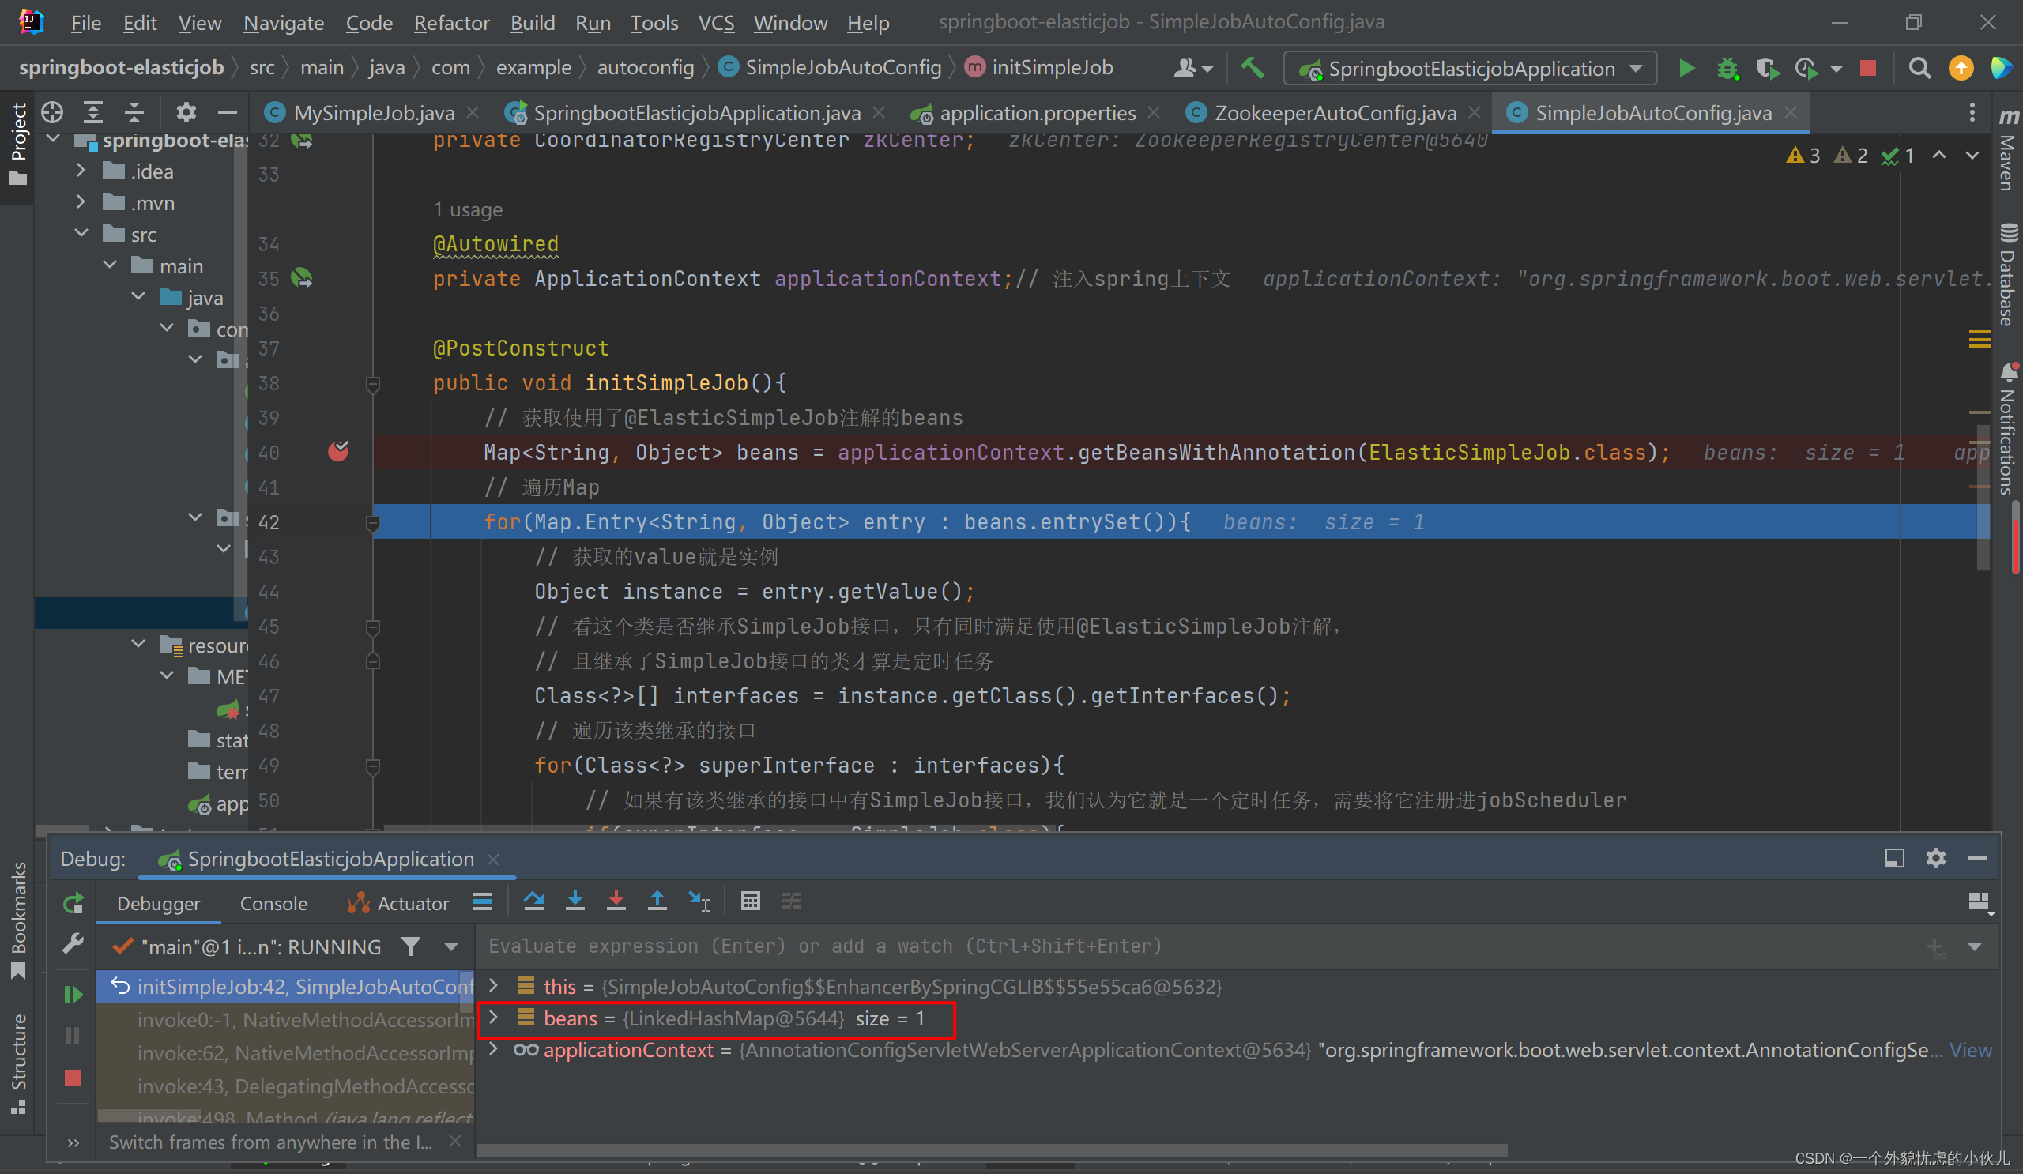
Task: Open Notifications tool window
Action: [2007, 428]
